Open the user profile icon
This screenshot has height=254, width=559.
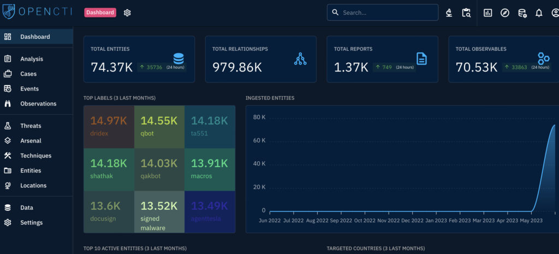(555, 13)
